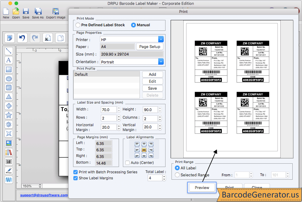Click the label properties note icon
The width and height of the screenshot is (302, 202).
pyautogui.click(x=9, y=38)
